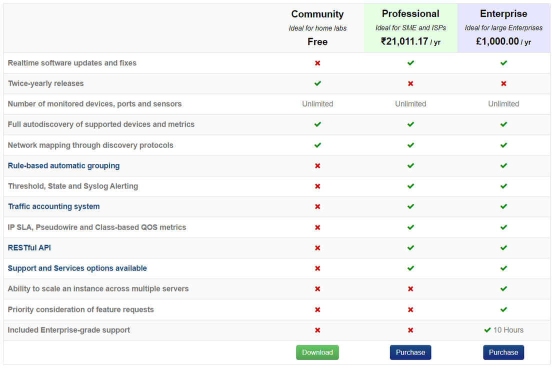Click green check for Professional realtime software updates

(x=410, y=63)
